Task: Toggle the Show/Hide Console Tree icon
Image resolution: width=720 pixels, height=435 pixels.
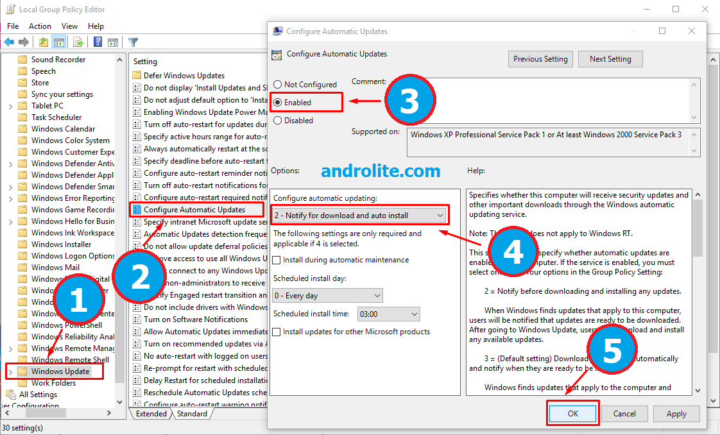Action: click(x=58, y=42)
